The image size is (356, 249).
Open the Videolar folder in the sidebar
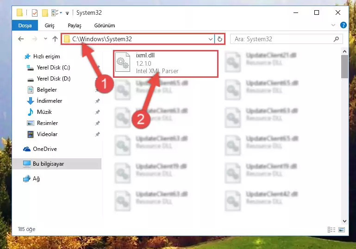pos(47,134)
